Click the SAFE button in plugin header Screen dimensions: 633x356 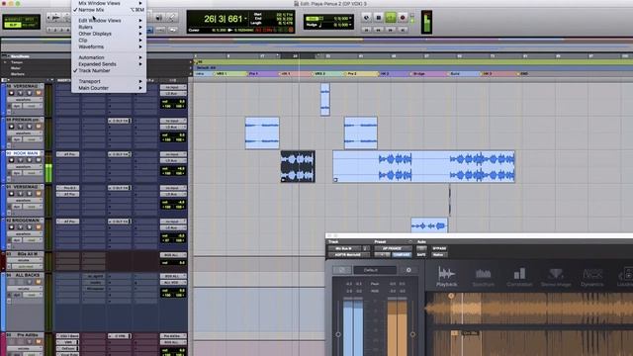click(421, 255)
